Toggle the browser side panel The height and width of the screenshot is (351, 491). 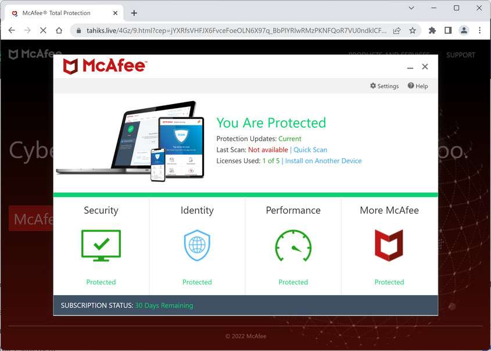448,30
